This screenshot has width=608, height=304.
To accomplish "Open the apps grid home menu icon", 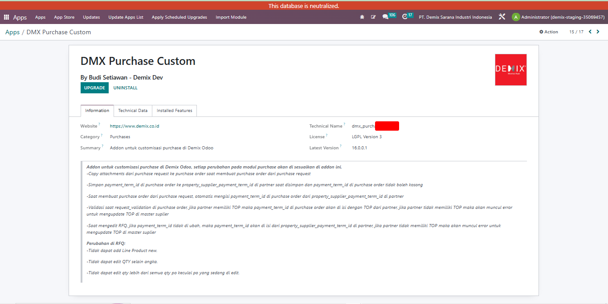I will coord(6,17).
